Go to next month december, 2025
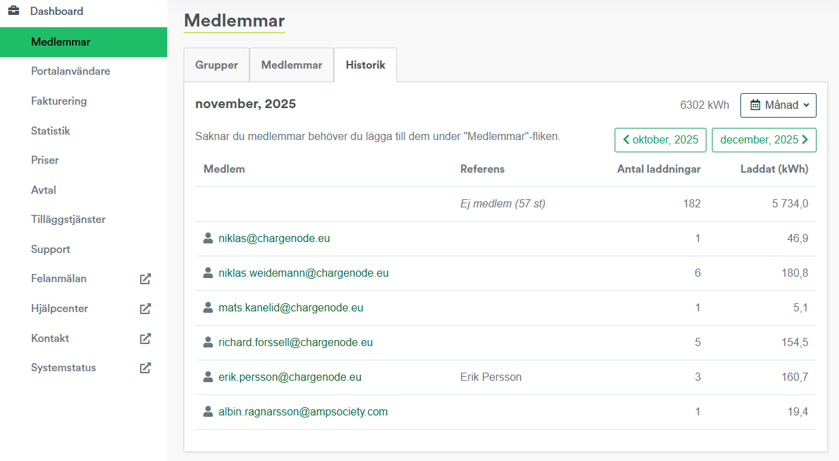The height and width of the screenshot is (461, 839). pos(764,140)
